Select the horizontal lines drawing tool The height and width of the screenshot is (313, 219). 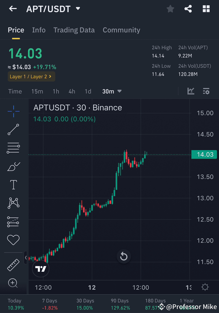(13, 148)
